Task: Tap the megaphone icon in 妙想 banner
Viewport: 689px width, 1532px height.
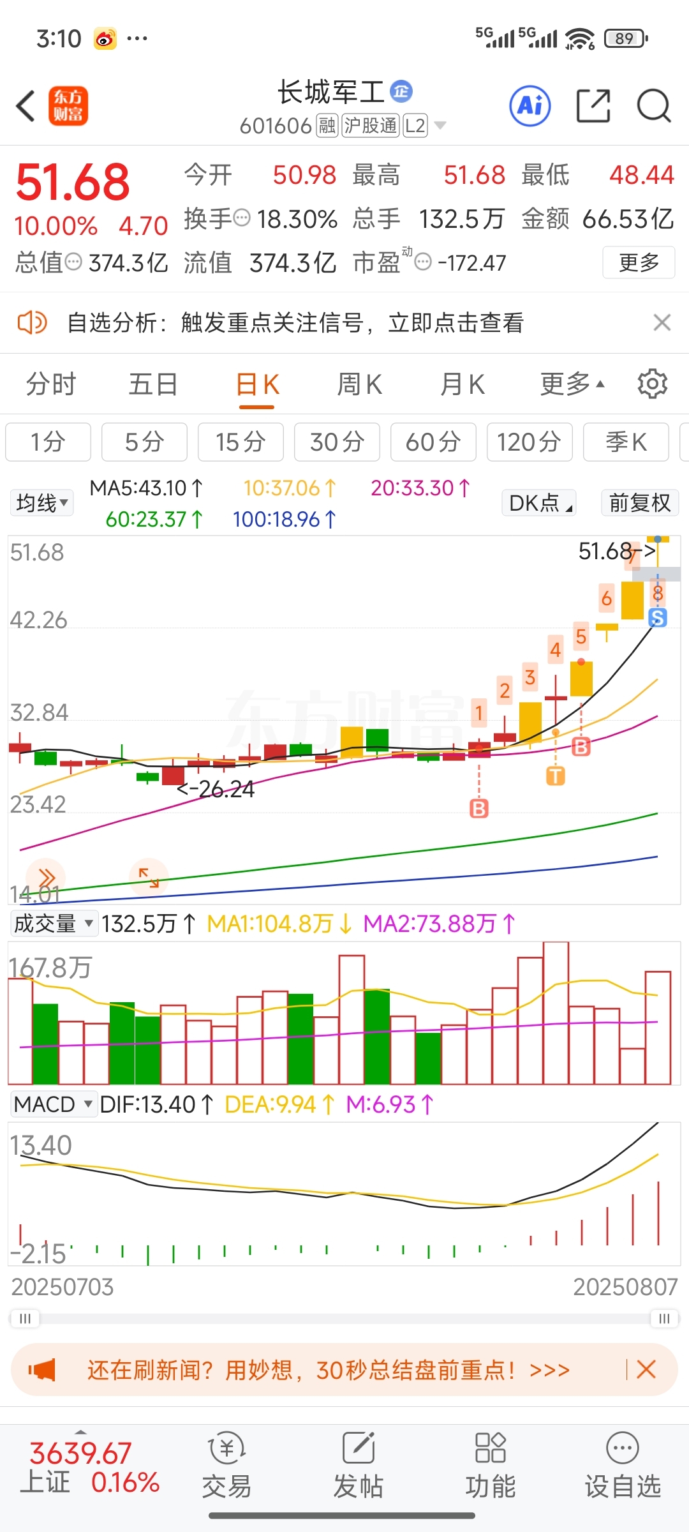Action: 42,1370
